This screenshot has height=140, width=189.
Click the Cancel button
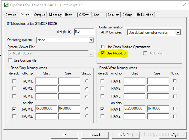pyautogui.click(x=95, y=135)
